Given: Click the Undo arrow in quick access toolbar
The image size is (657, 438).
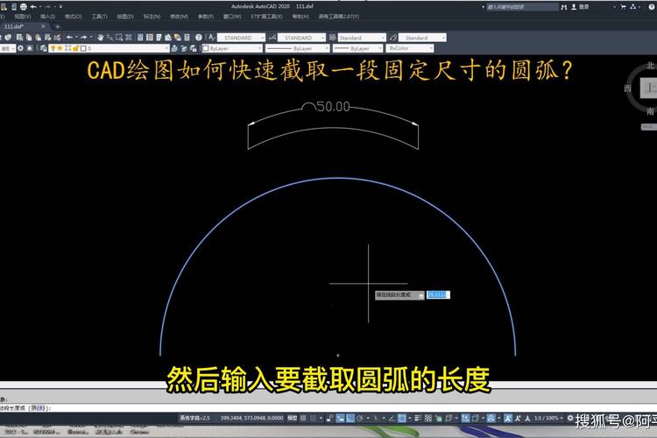Looking at the screenshot, I should (x=33, y=7).
